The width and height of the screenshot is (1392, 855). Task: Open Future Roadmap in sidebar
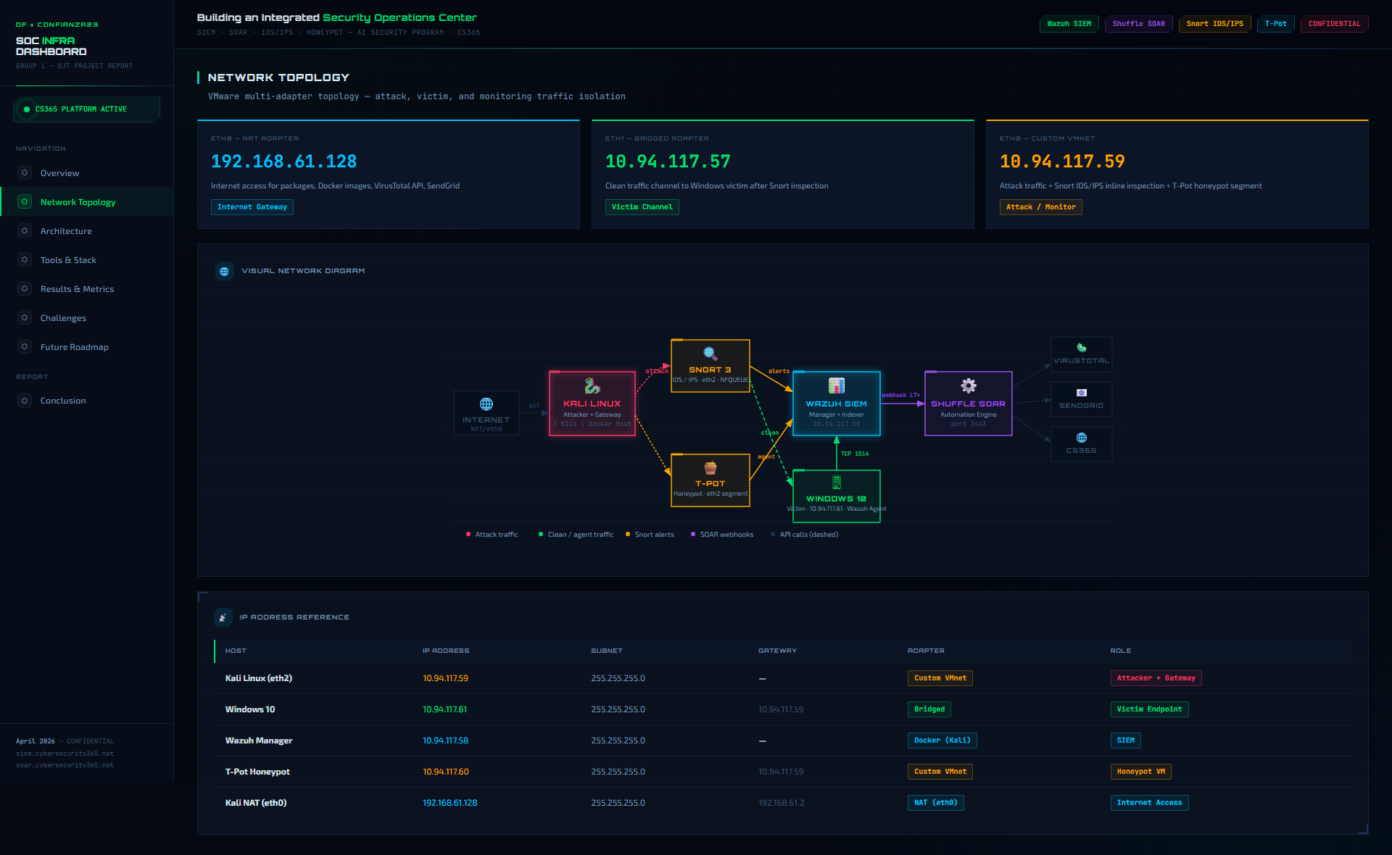[87, 347]
